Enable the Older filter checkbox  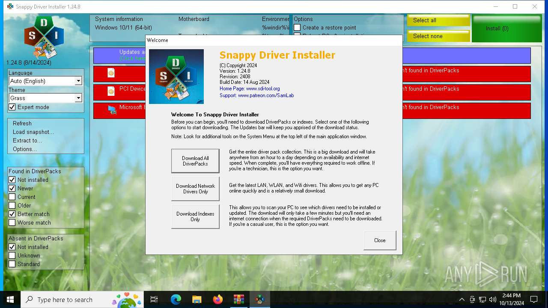tap(12, 205)
